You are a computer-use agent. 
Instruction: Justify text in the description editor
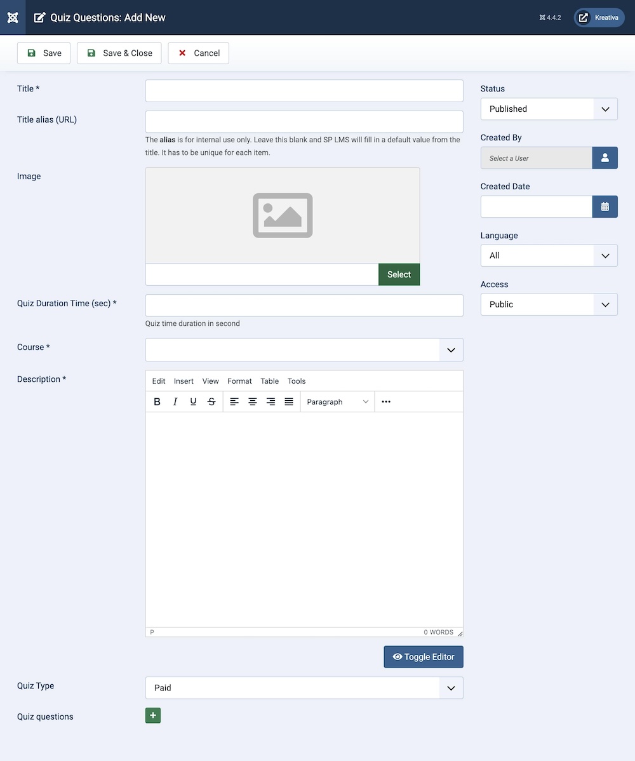289,401
